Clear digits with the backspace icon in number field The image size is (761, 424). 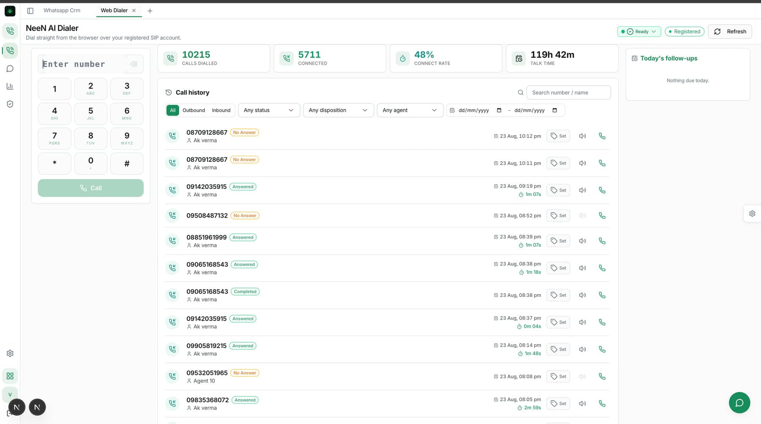pos(134,64)
